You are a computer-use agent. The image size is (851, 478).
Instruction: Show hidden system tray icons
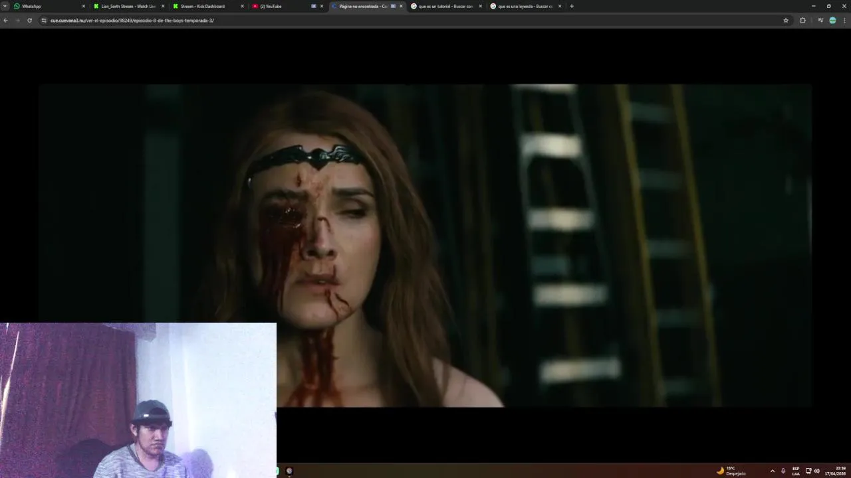pos(772,471)
